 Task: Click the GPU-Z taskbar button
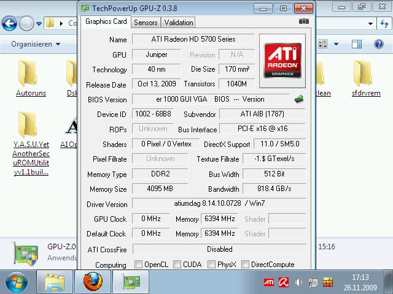pos(131,282)
